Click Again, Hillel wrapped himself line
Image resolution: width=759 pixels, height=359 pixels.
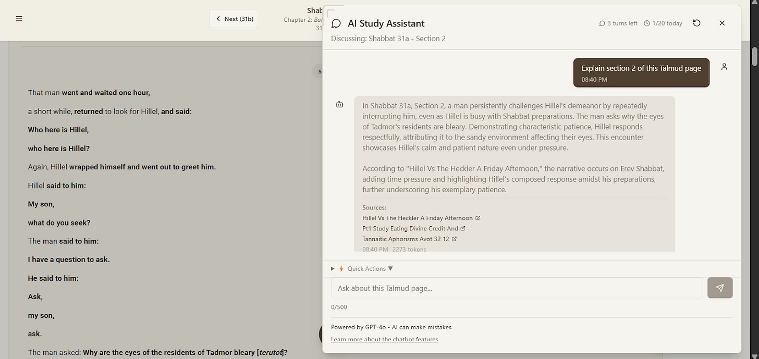pos(122,167)
